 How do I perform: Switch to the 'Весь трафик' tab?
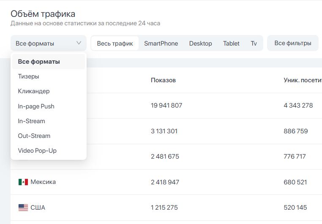(115, 43)
